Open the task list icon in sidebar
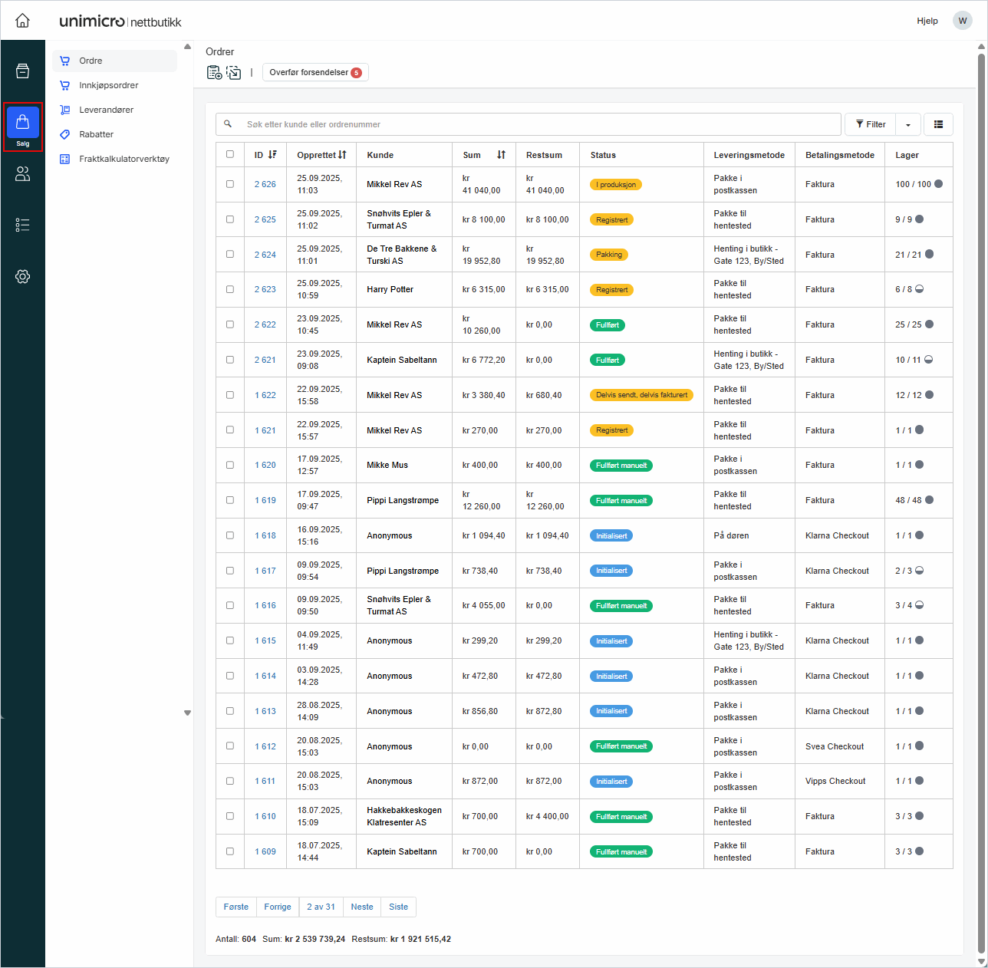The width and height of the screenshot is (988, 968). click(23, 225)
